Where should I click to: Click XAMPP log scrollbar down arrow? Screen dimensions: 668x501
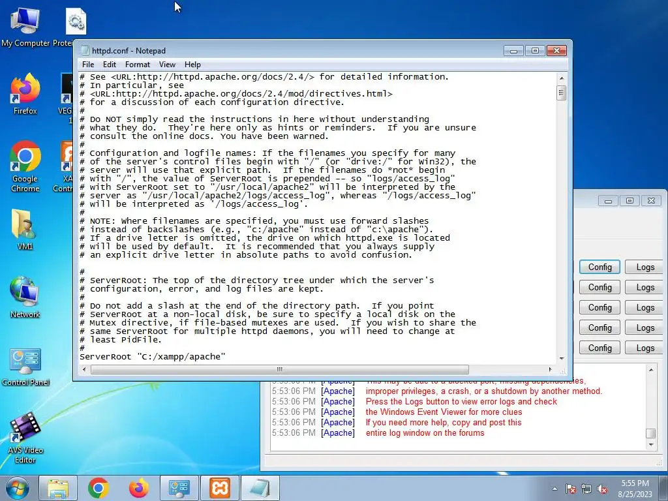point(650,445)
